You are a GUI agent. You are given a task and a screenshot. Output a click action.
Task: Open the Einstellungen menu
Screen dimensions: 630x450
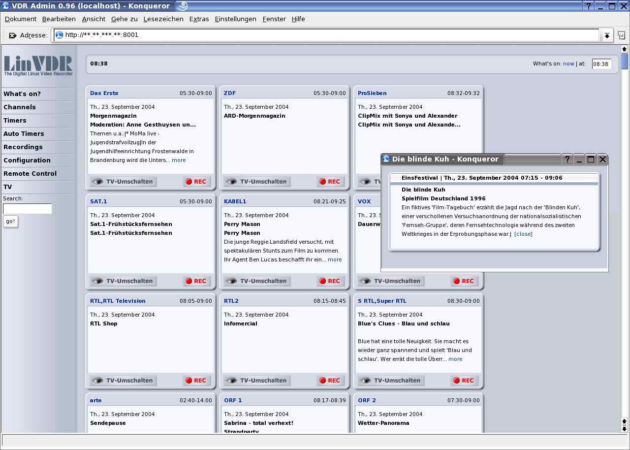(x=235, y=19)
